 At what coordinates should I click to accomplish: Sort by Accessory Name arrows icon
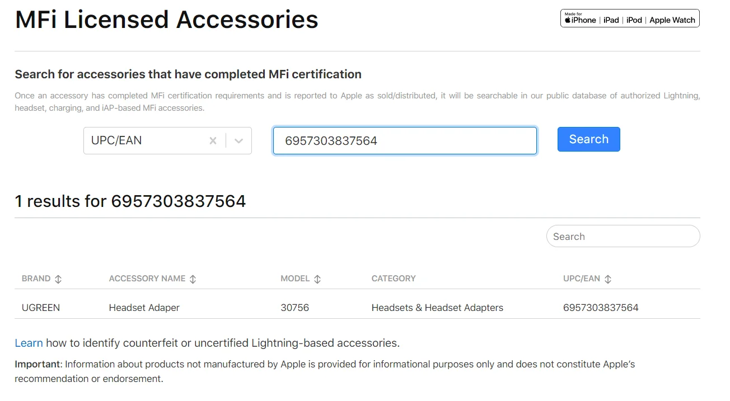pyautogui.click(x=193, y=279)
